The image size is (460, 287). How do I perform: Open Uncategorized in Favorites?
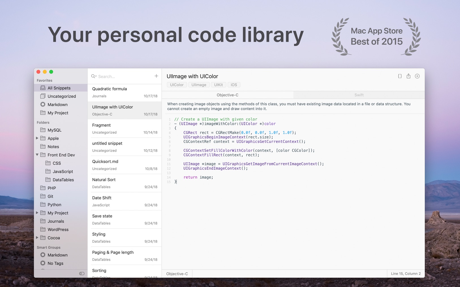click(61, 96)
